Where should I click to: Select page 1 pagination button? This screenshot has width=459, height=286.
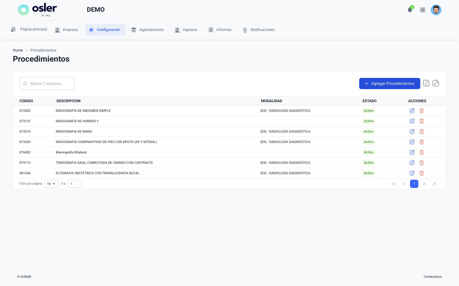point(414,184)
